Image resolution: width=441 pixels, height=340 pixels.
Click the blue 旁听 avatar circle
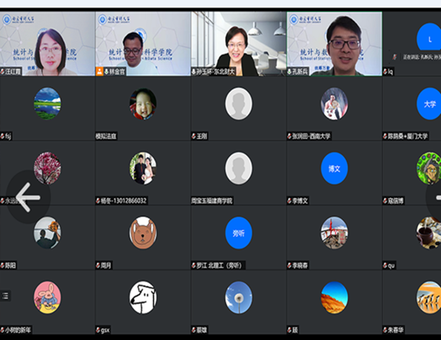coord(239,233)
